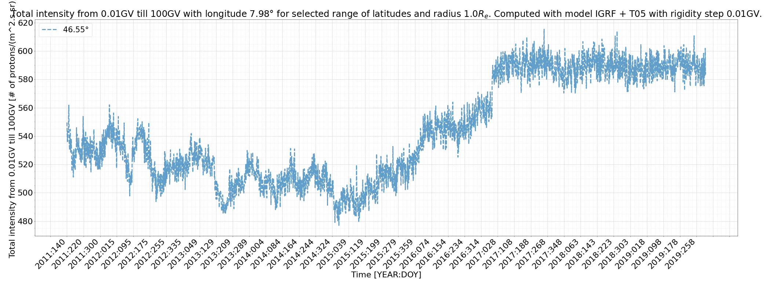
Task: Click the 2014:164 x-axis tick label
Action: click(283, 254)
